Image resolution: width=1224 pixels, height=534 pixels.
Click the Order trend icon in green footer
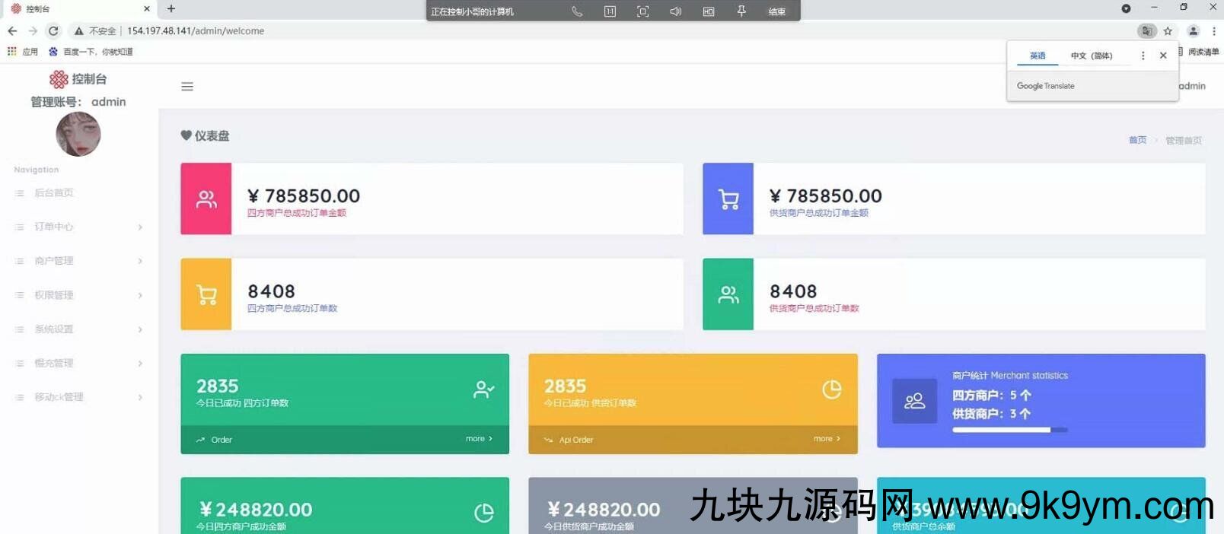pos(200,440)
